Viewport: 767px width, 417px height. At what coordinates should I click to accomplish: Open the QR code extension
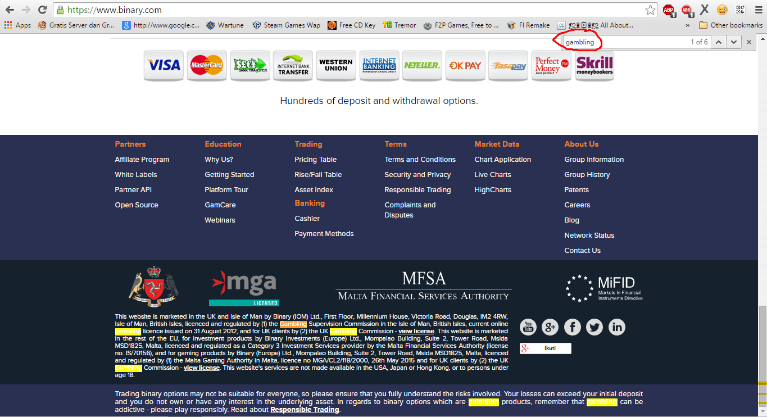(x=740, y=10)
